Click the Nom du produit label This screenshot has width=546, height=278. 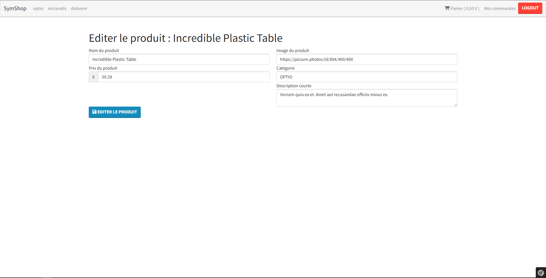(104, 51)
